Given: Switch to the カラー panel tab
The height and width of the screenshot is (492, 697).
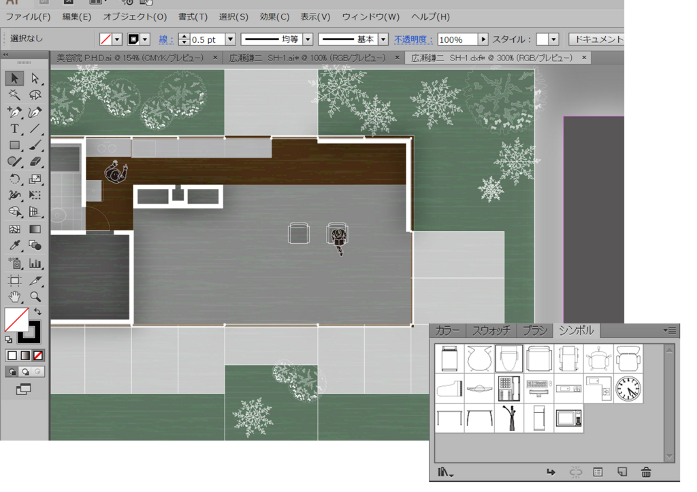Looking at the screenshot, I should pos(447,330).
